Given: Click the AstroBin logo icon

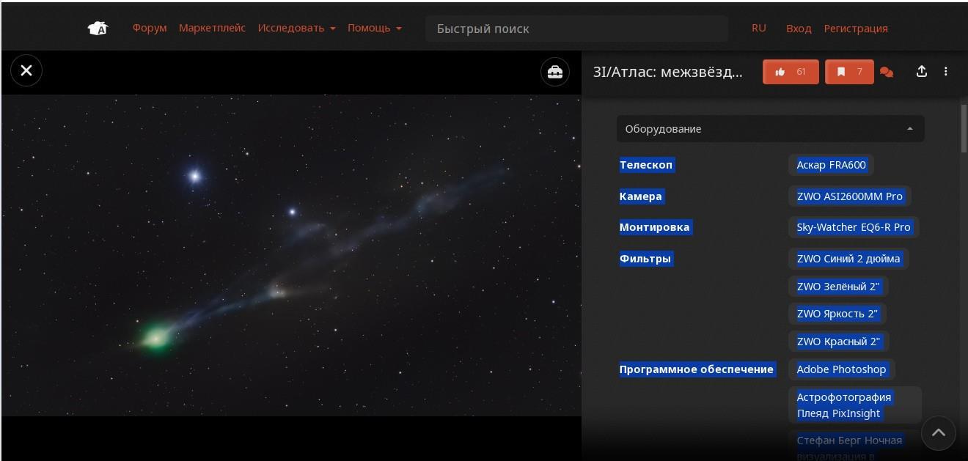Looking at the screenshot, I should tap(98, 29).
